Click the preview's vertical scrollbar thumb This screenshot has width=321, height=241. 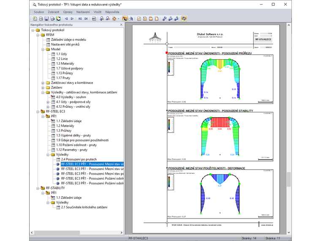coord(289,180)
